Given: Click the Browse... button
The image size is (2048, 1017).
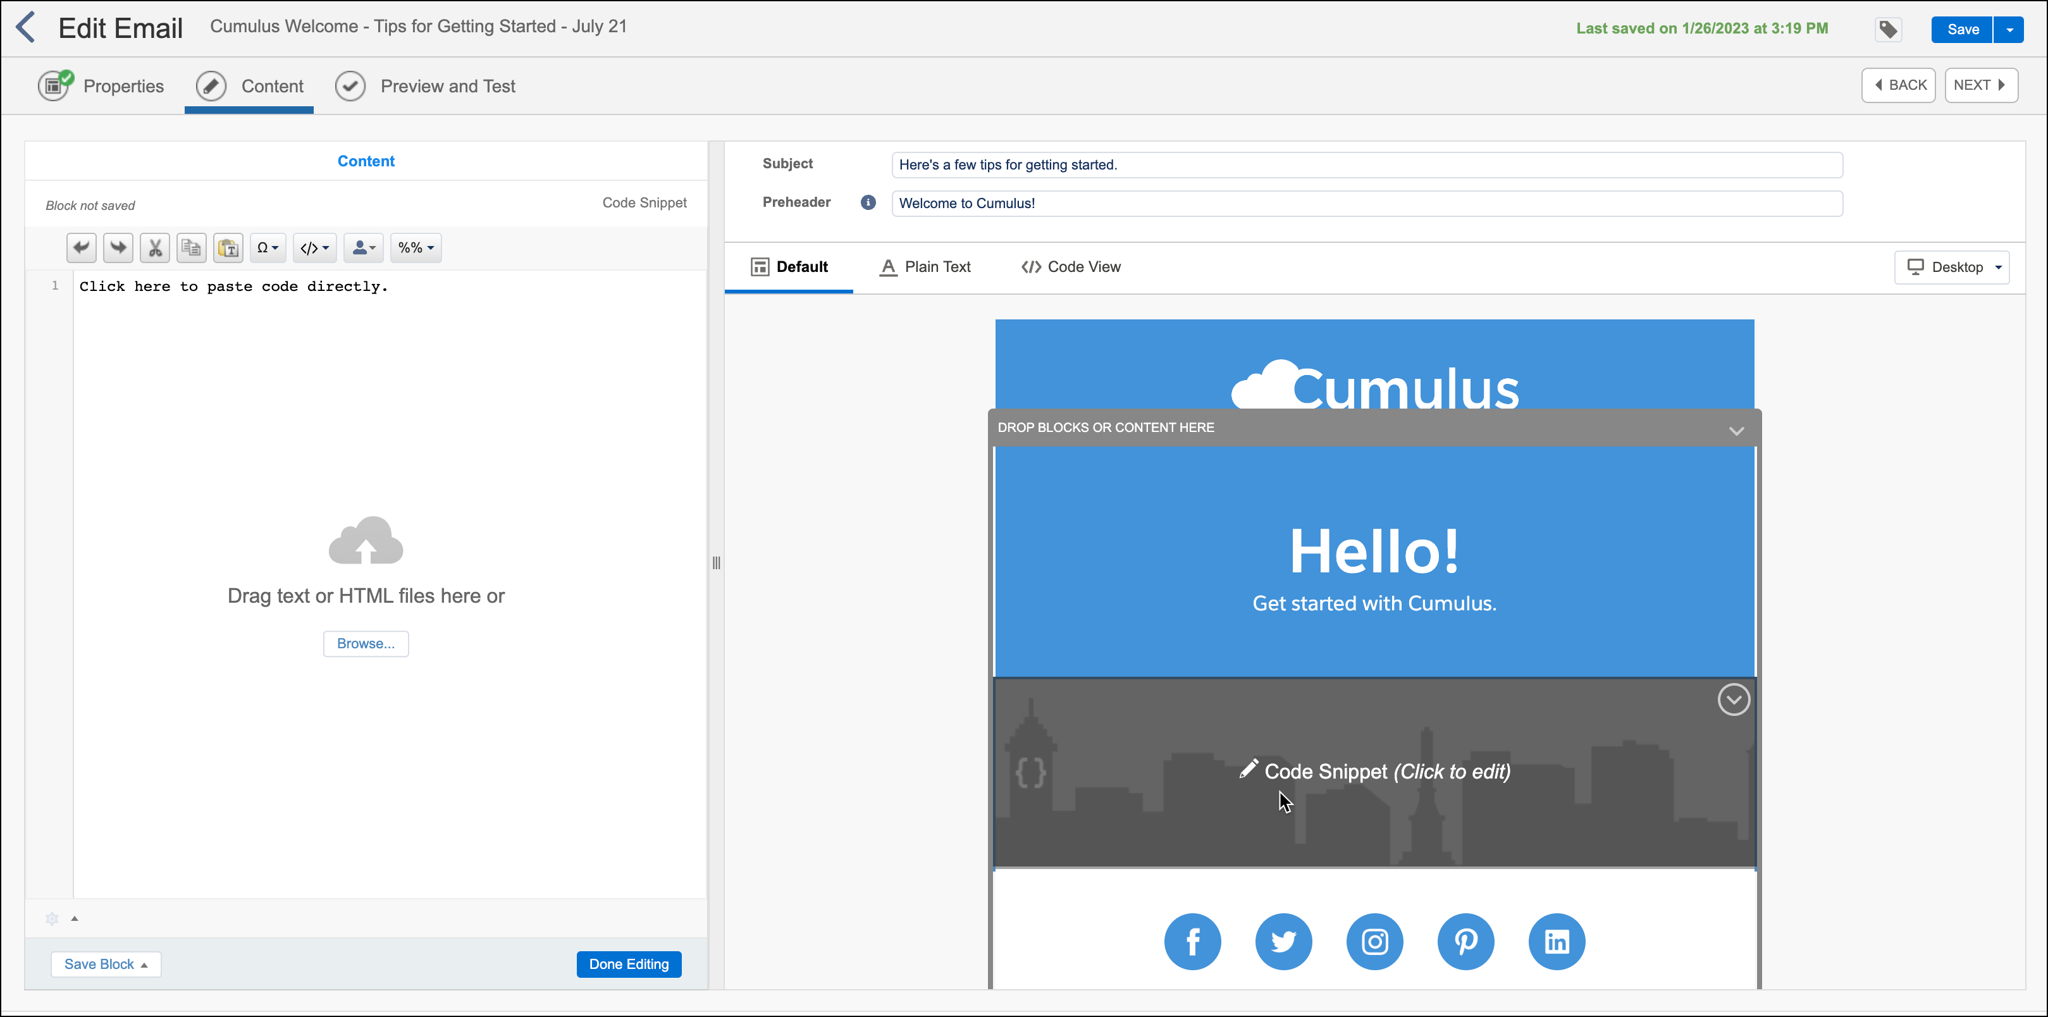Looking at the screenshot, I should tap(366, 643).
